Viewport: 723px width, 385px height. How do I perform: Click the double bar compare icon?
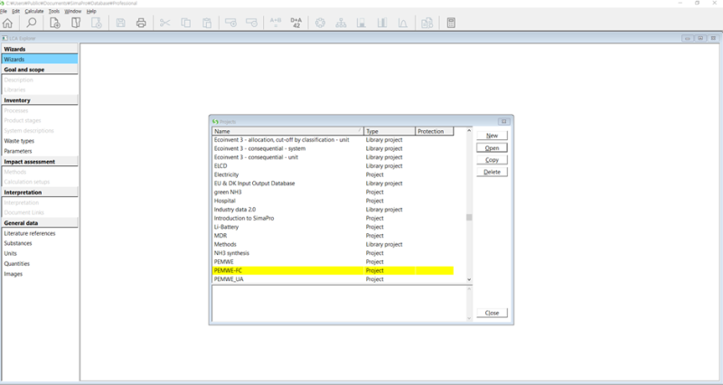tap(382, 23)
